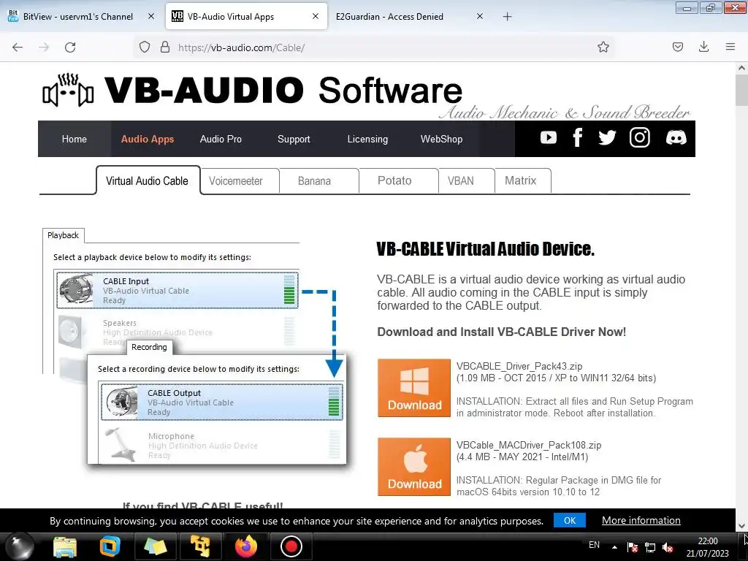Download Mac VBCable driver pack
748x561 pixels.
tap(414, 467)
